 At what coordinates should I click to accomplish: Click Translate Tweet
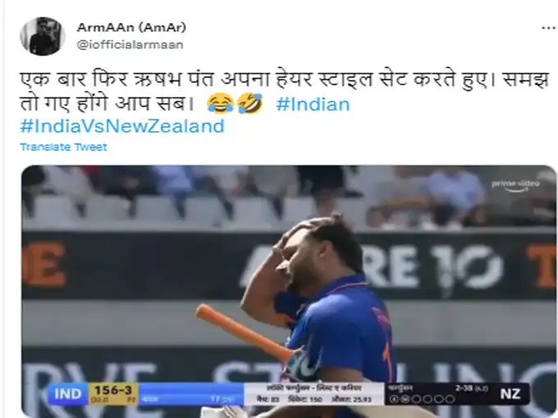[63, 147]
